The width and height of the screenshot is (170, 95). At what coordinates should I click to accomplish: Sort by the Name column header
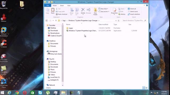68,25
